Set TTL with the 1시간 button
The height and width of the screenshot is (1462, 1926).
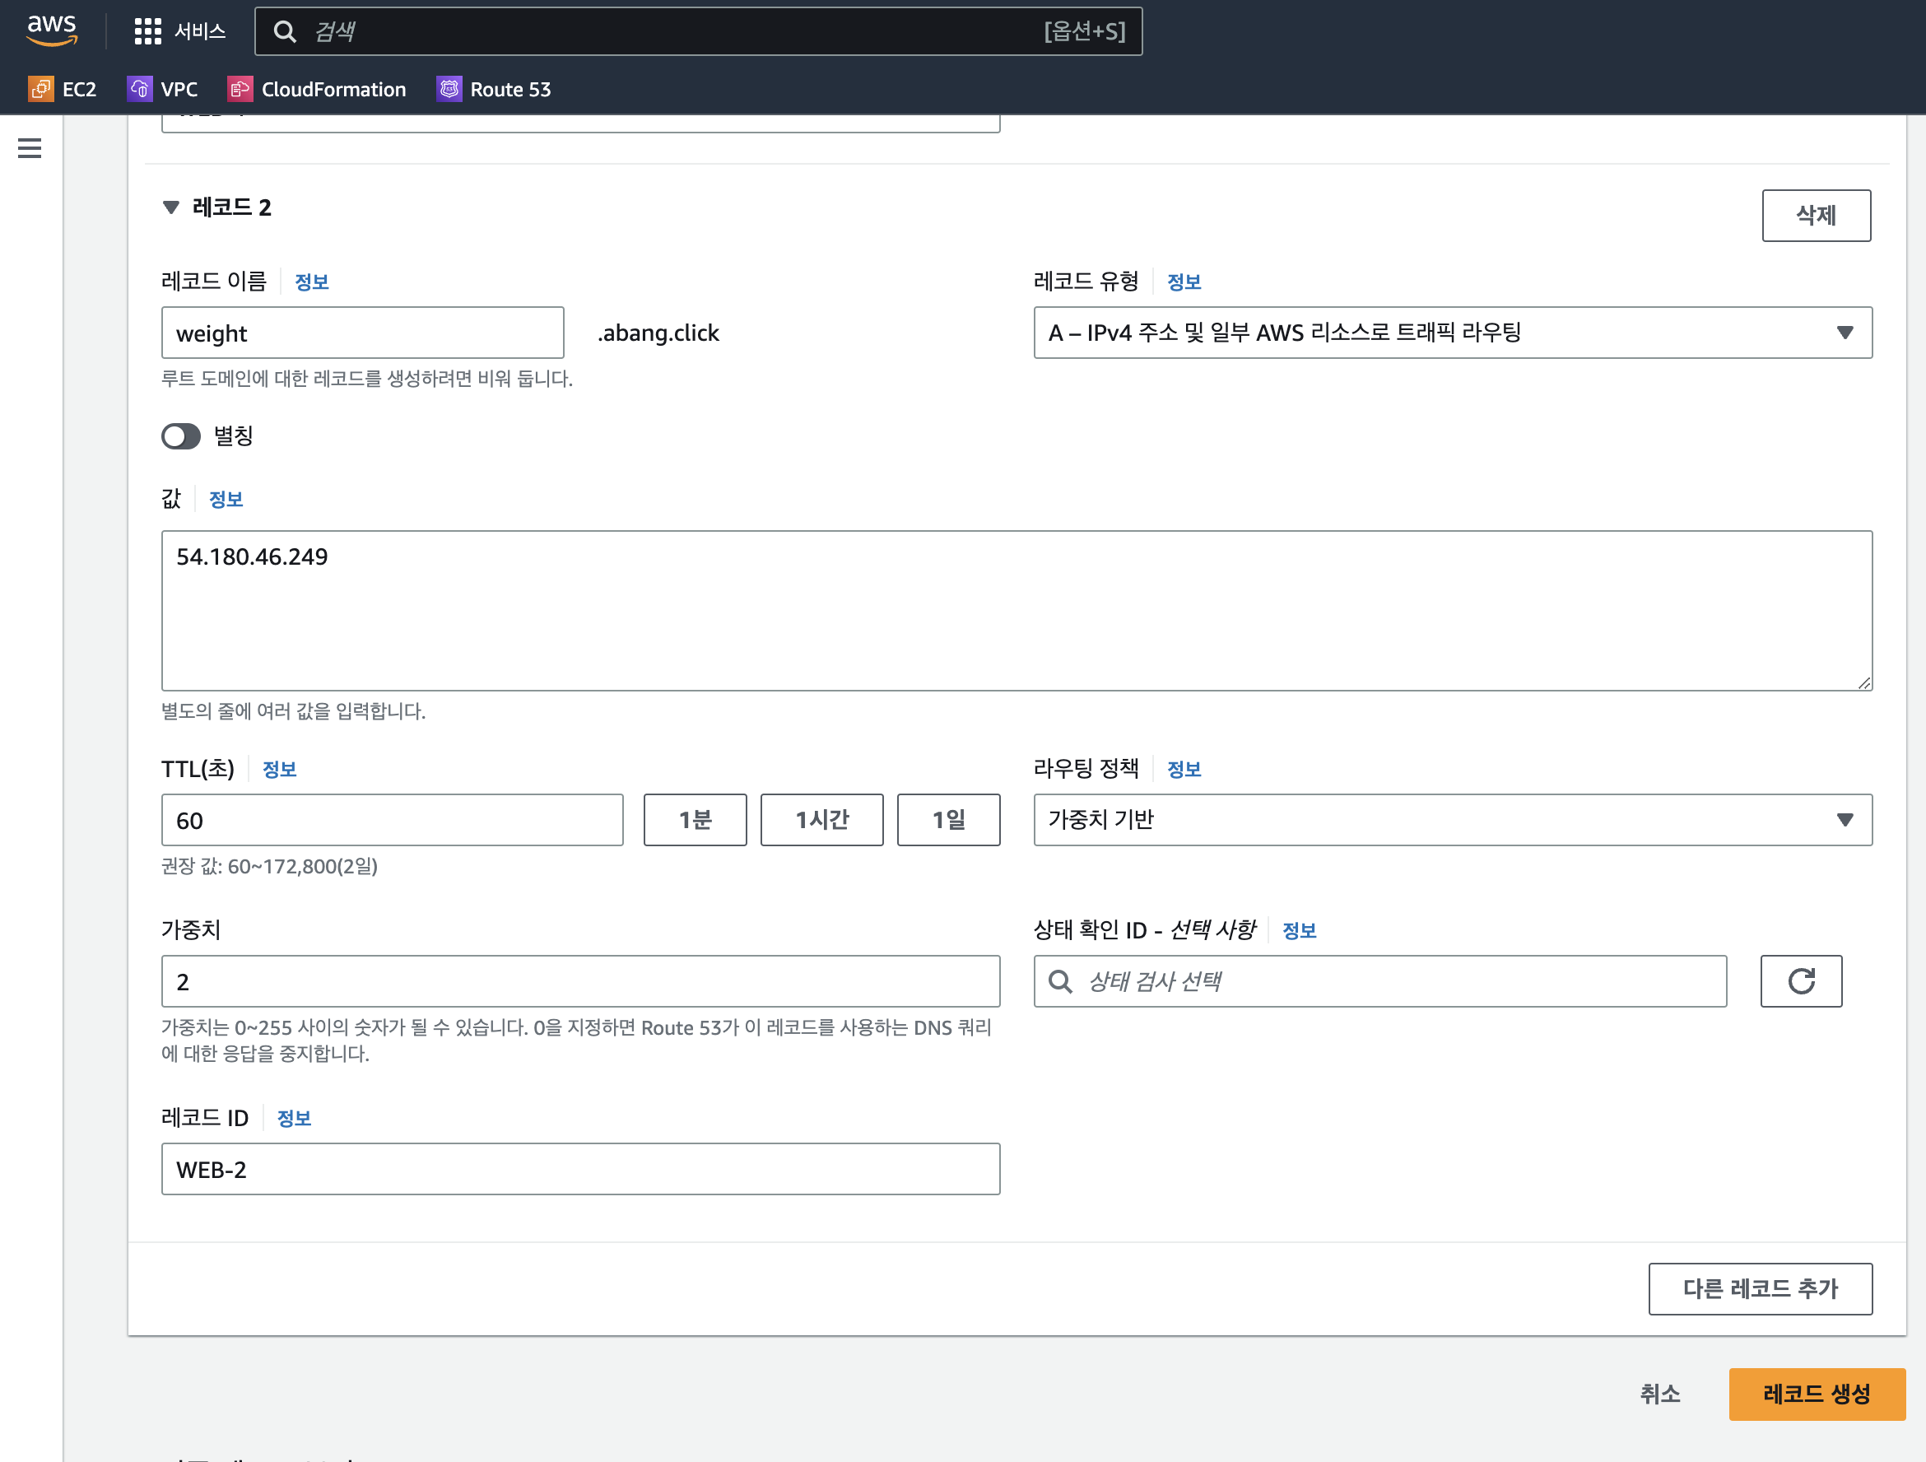pos(821,819)
